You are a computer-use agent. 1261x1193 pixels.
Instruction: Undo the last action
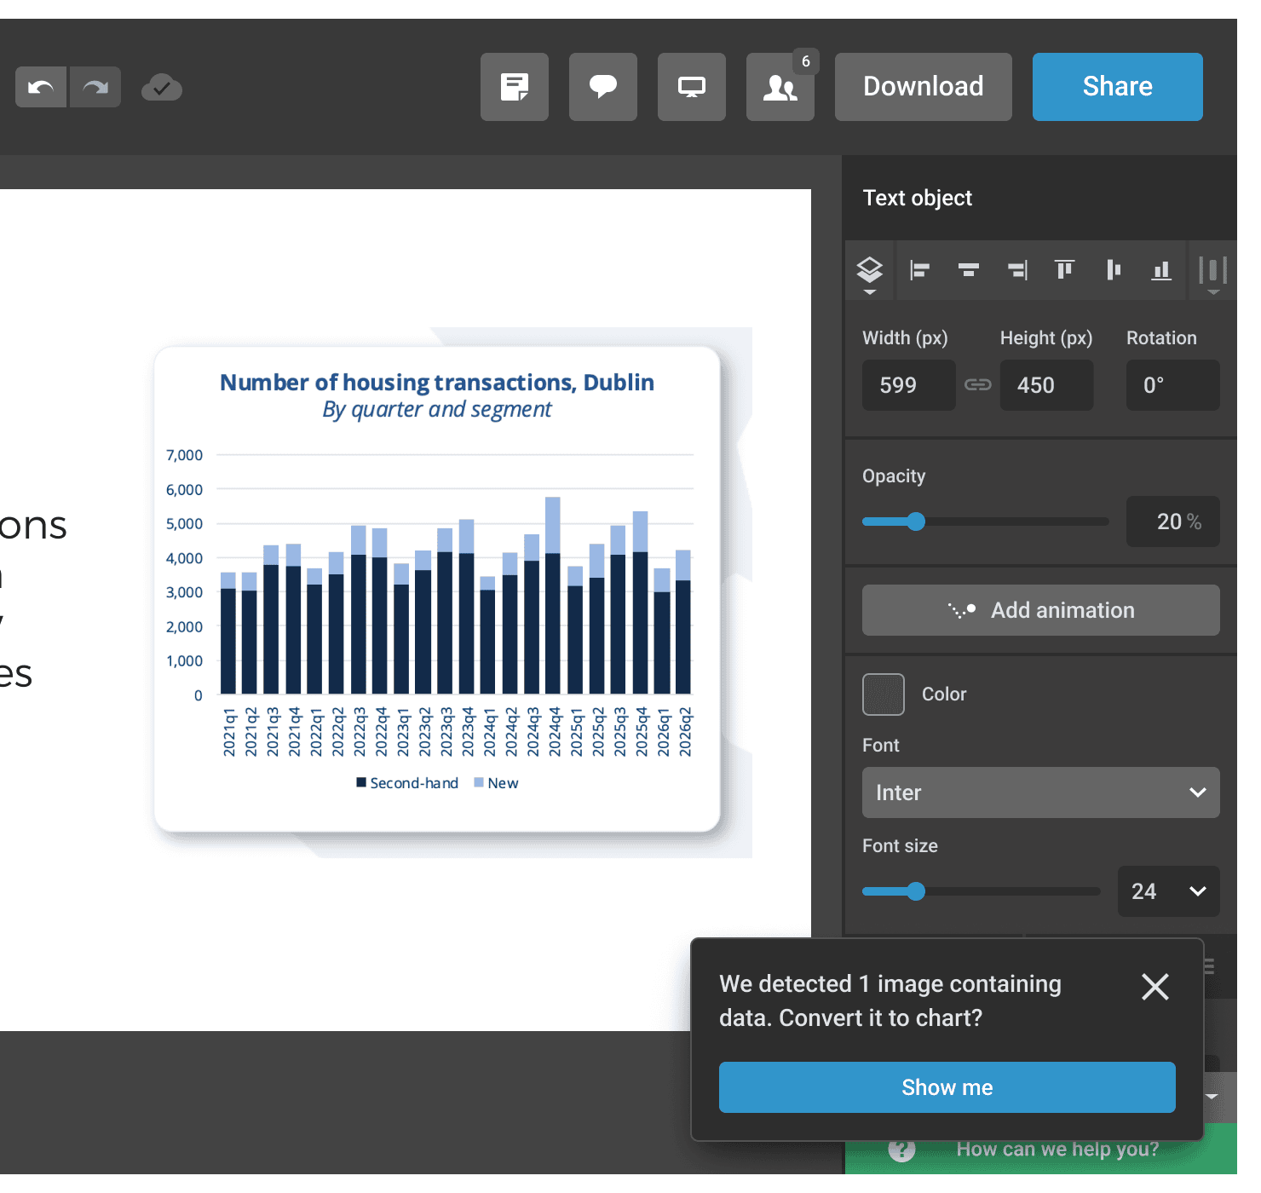[x=41, y=87]
